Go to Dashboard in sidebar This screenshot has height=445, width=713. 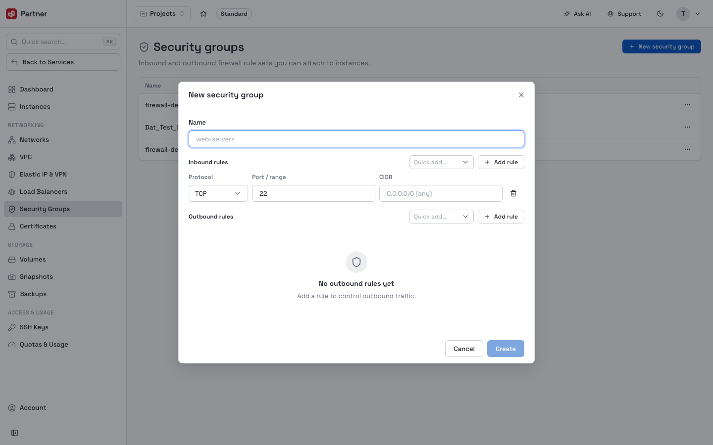(63, 89)
